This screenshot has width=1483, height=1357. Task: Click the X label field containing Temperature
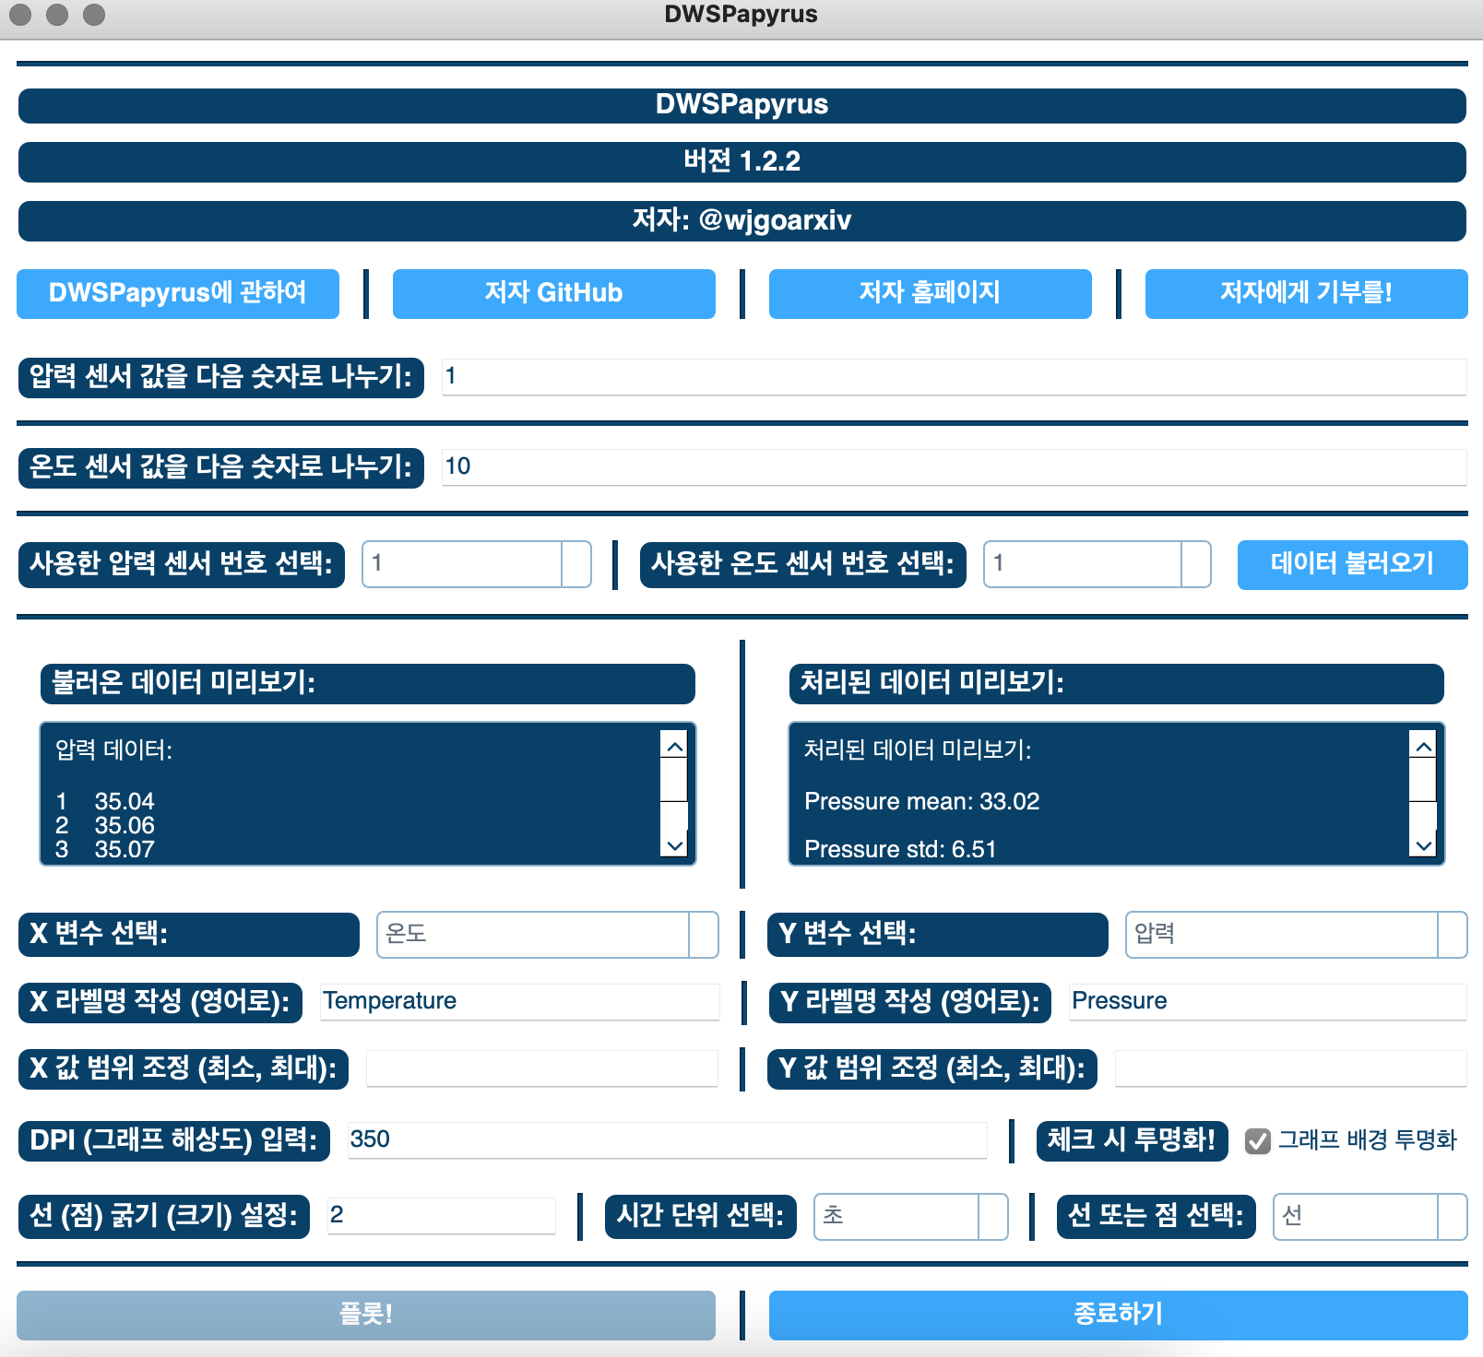pyautogui.click(x=520, y=1001)
